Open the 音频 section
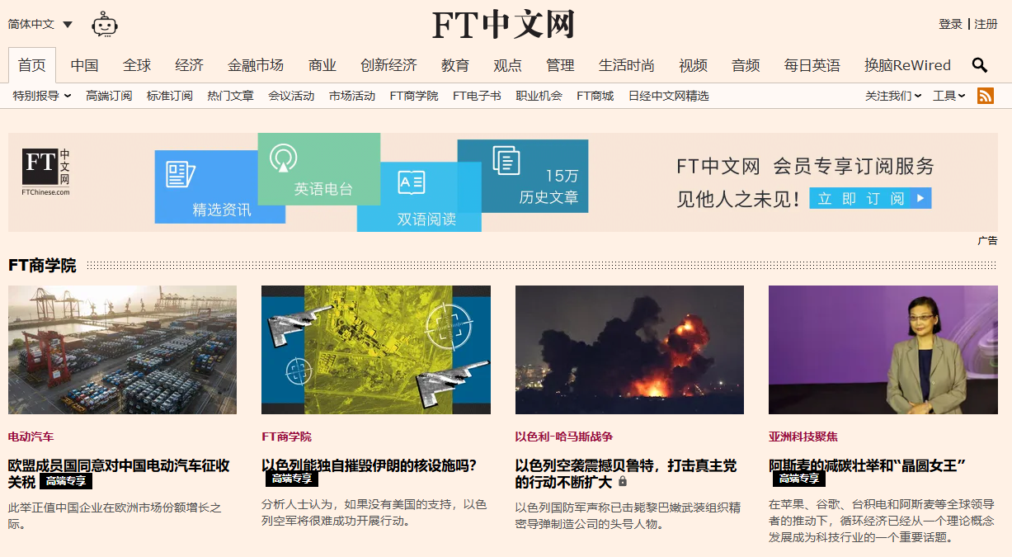Screen dimensions: 1012x557 [x=746, y=65]
